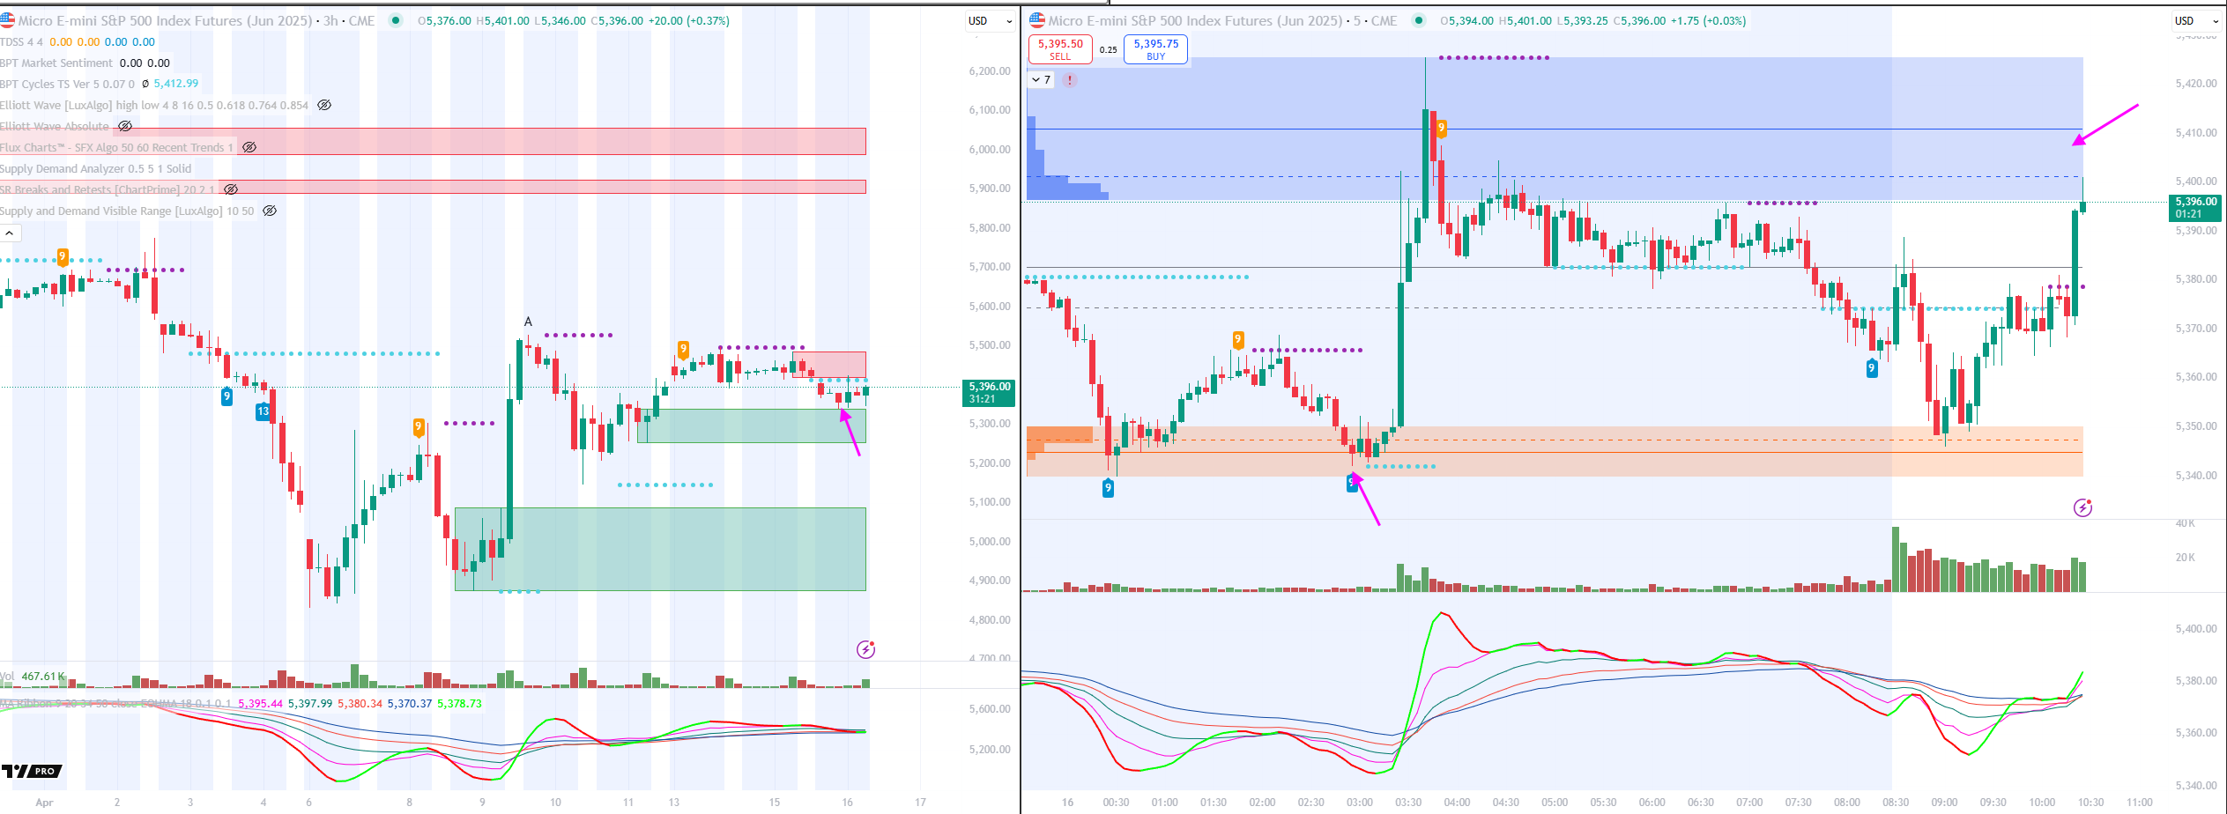Click the blue 13 countdown marker on 3h chart
This screenshot has height=814, width=2227.
click(x=263, y=411)
